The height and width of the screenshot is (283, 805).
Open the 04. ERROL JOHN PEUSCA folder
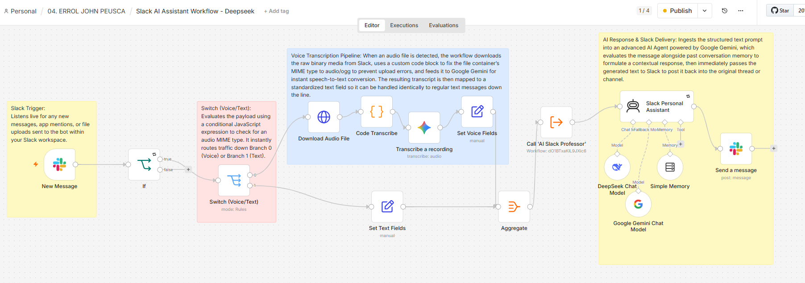tap(87, 11)
